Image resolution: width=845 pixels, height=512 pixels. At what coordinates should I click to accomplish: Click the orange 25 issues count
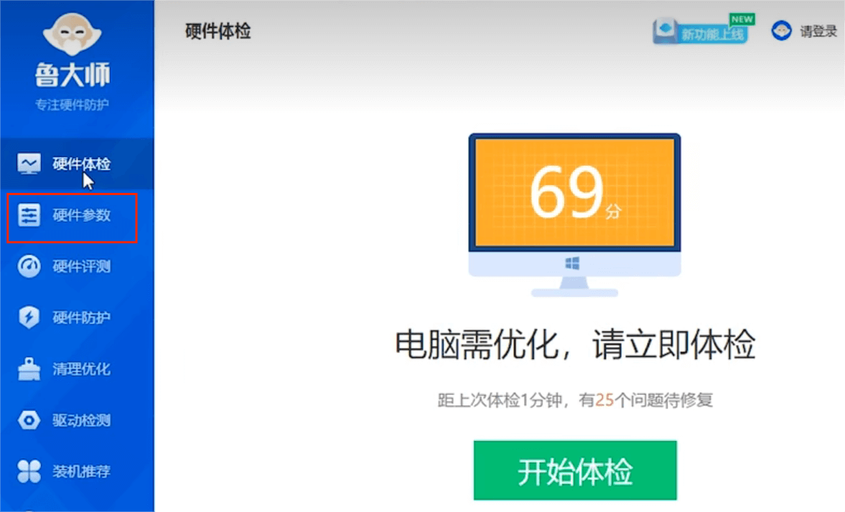pos(604,400)
